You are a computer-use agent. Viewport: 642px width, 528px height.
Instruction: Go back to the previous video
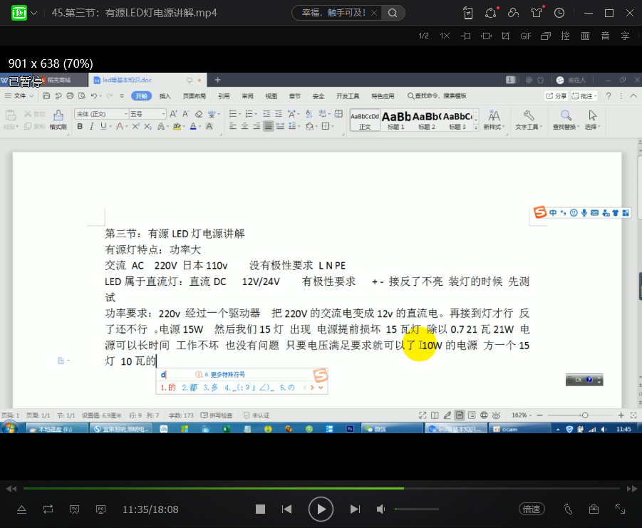pyautogui.click(x=286, y=509)
